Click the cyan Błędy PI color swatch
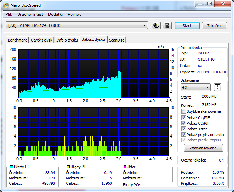Screen dimensions: 234x192 click(11, 167)
